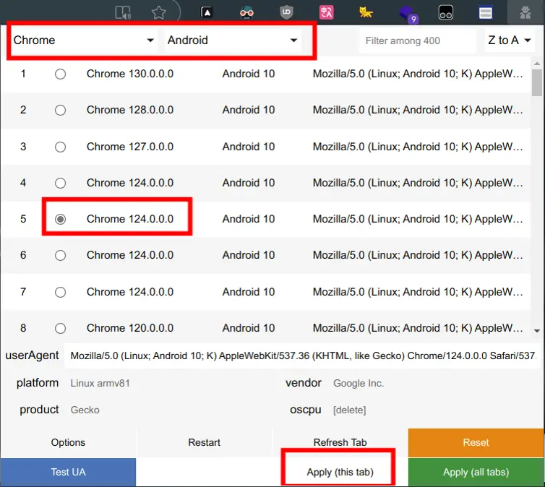545x487 pixels.
Task: Click Chrome 124.0.0.0 text in row 4
Action: coord(130,183)
